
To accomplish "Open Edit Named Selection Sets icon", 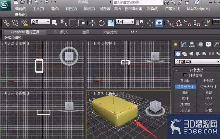I will tap(207, 23).
